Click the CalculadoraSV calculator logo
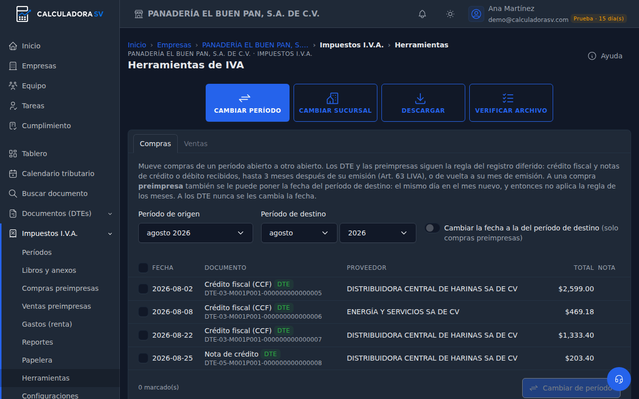This screenshot has height=399, width=639. [22, 14]
